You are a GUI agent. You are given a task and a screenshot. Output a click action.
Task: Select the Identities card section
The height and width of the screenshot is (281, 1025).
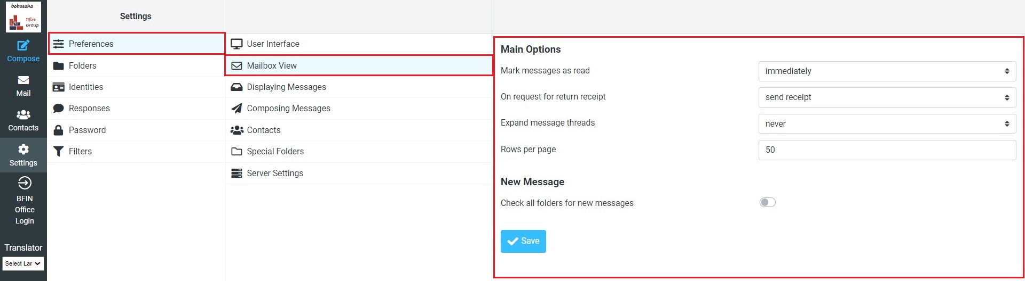(x=85, y=87)
